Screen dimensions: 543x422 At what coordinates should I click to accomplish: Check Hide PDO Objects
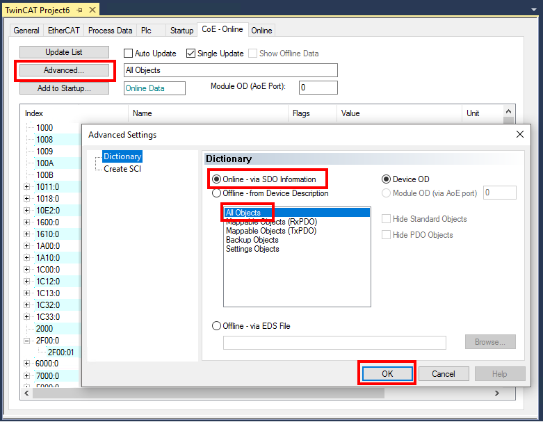386,235
